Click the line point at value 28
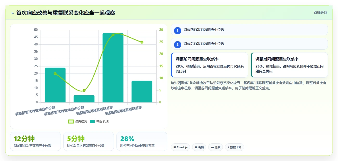The height and width of the screenshot is (161, 338). pos(113,35)
